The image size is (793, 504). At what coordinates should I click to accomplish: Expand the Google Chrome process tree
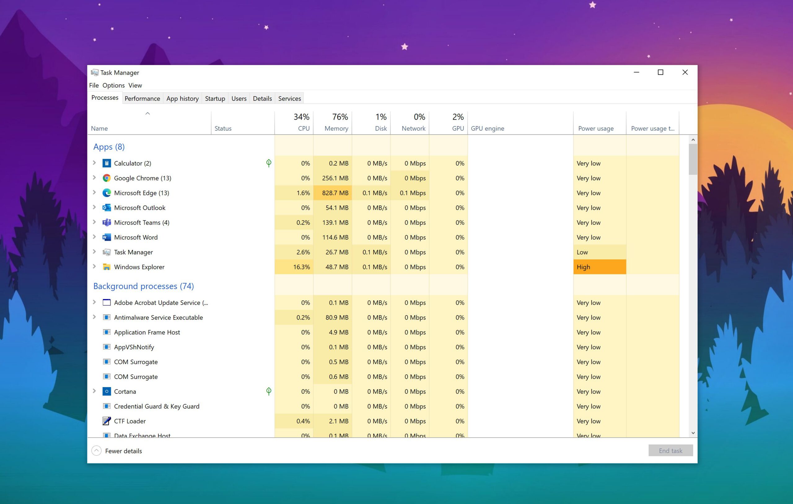[x=95, y=178]
